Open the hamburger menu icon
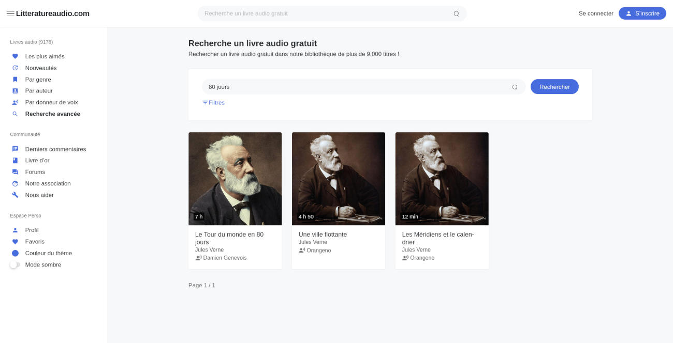This screenshot has width=673, height=343. point(10,13)
